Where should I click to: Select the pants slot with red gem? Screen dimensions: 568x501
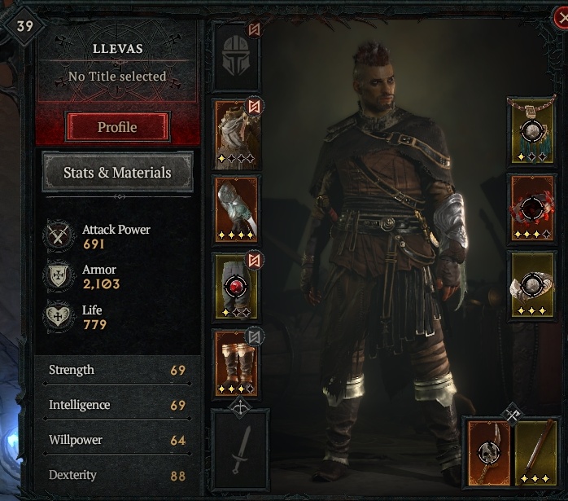[x=236, y=286]
